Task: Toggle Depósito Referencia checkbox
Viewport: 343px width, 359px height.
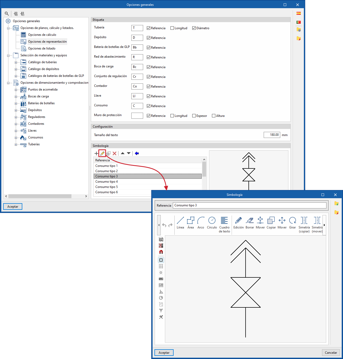Action: click(149, 38)
